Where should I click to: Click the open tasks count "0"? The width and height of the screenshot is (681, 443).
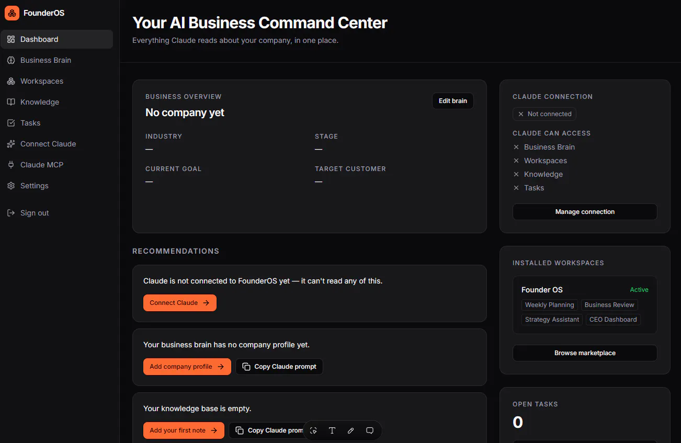click(518, 422)
